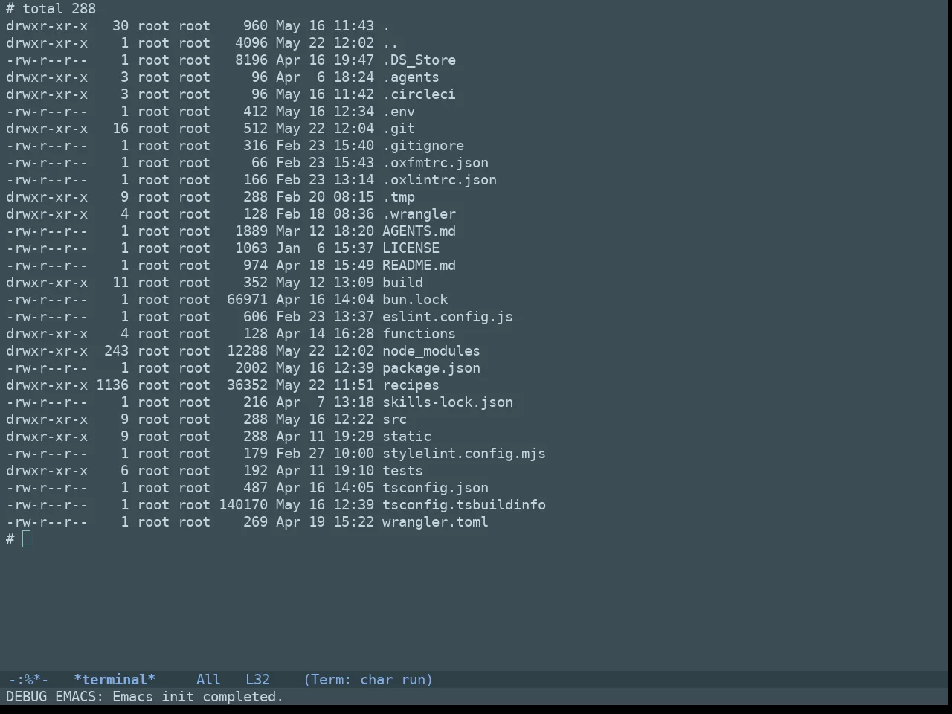Click the README.md file name
The width and height of the screenshot is (952, 714).
419,266
